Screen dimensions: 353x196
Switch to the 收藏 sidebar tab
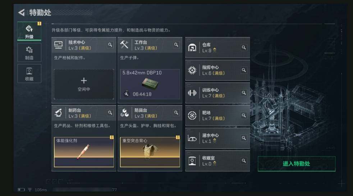coord(29,74)
